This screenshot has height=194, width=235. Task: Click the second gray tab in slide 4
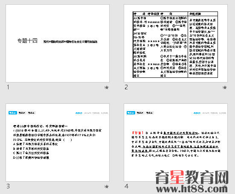click(x=140, y=113)
